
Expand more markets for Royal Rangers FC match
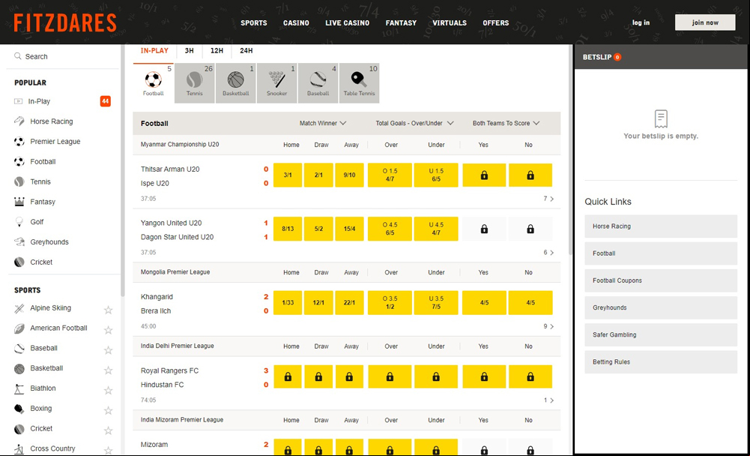[x=548, y=400]
